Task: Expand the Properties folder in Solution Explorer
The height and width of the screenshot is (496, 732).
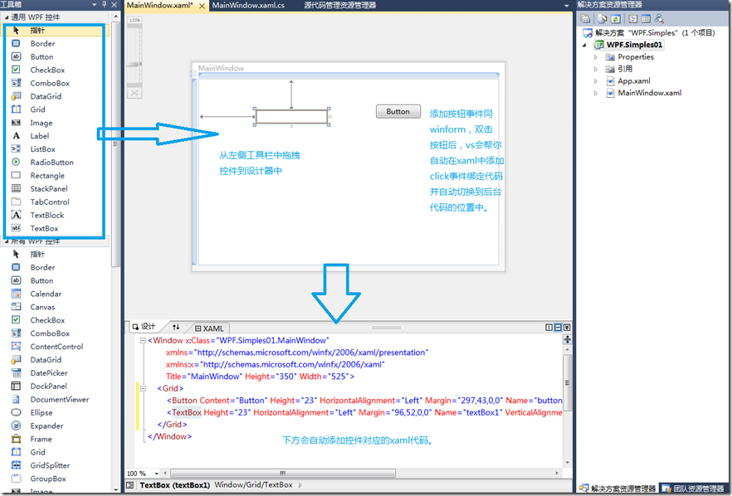Action: 596,57
